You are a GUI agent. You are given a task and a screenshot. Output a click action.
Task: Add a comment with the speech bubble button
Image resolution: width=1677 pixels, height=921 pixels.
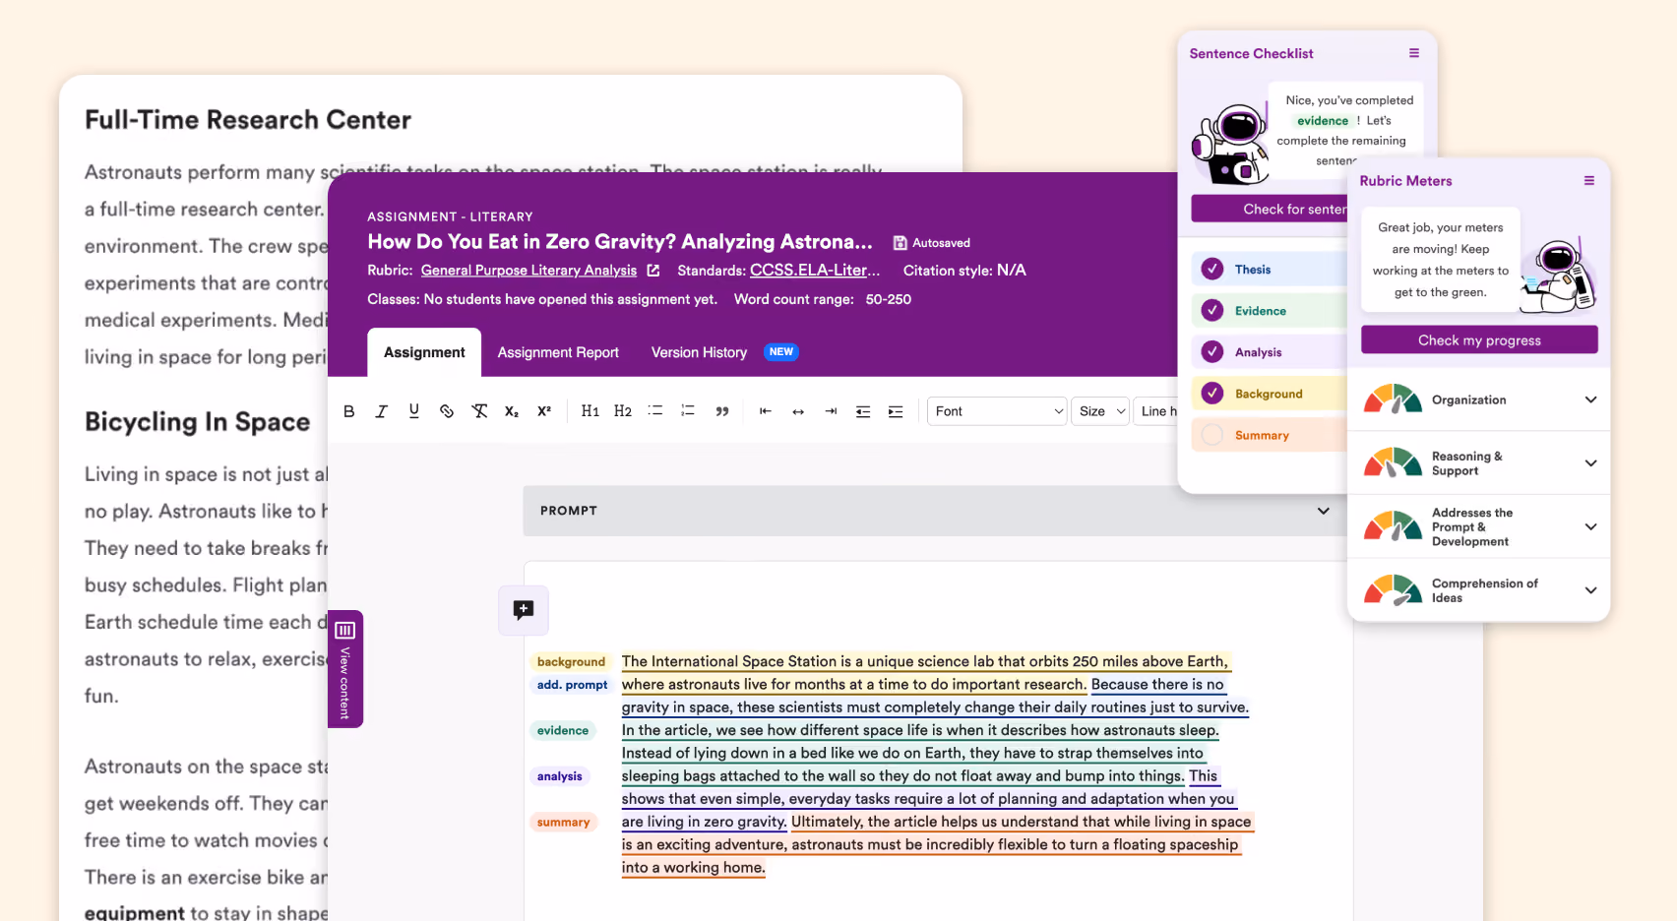[524, 610]
